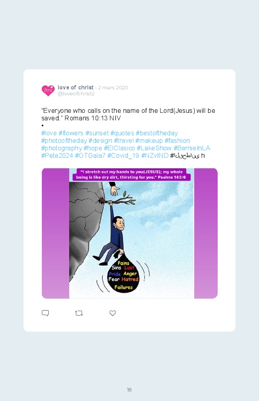Click the Romans 10:13 tweet text
Viewport: 259px width, 401px height.
coord(128,114)
